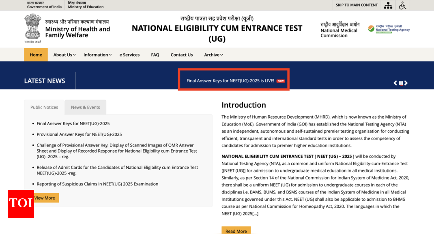Click the sitemap icon in top bar
The width and height of the screenshot is (434, 234).
click(x=388, y=5)
